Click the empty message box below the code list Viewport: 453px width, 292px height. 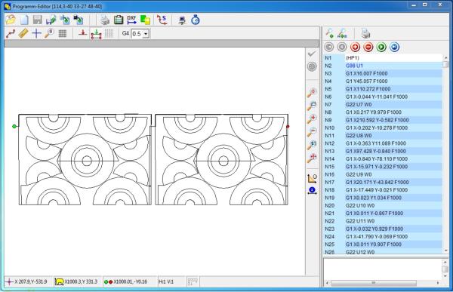click(383, 269)
